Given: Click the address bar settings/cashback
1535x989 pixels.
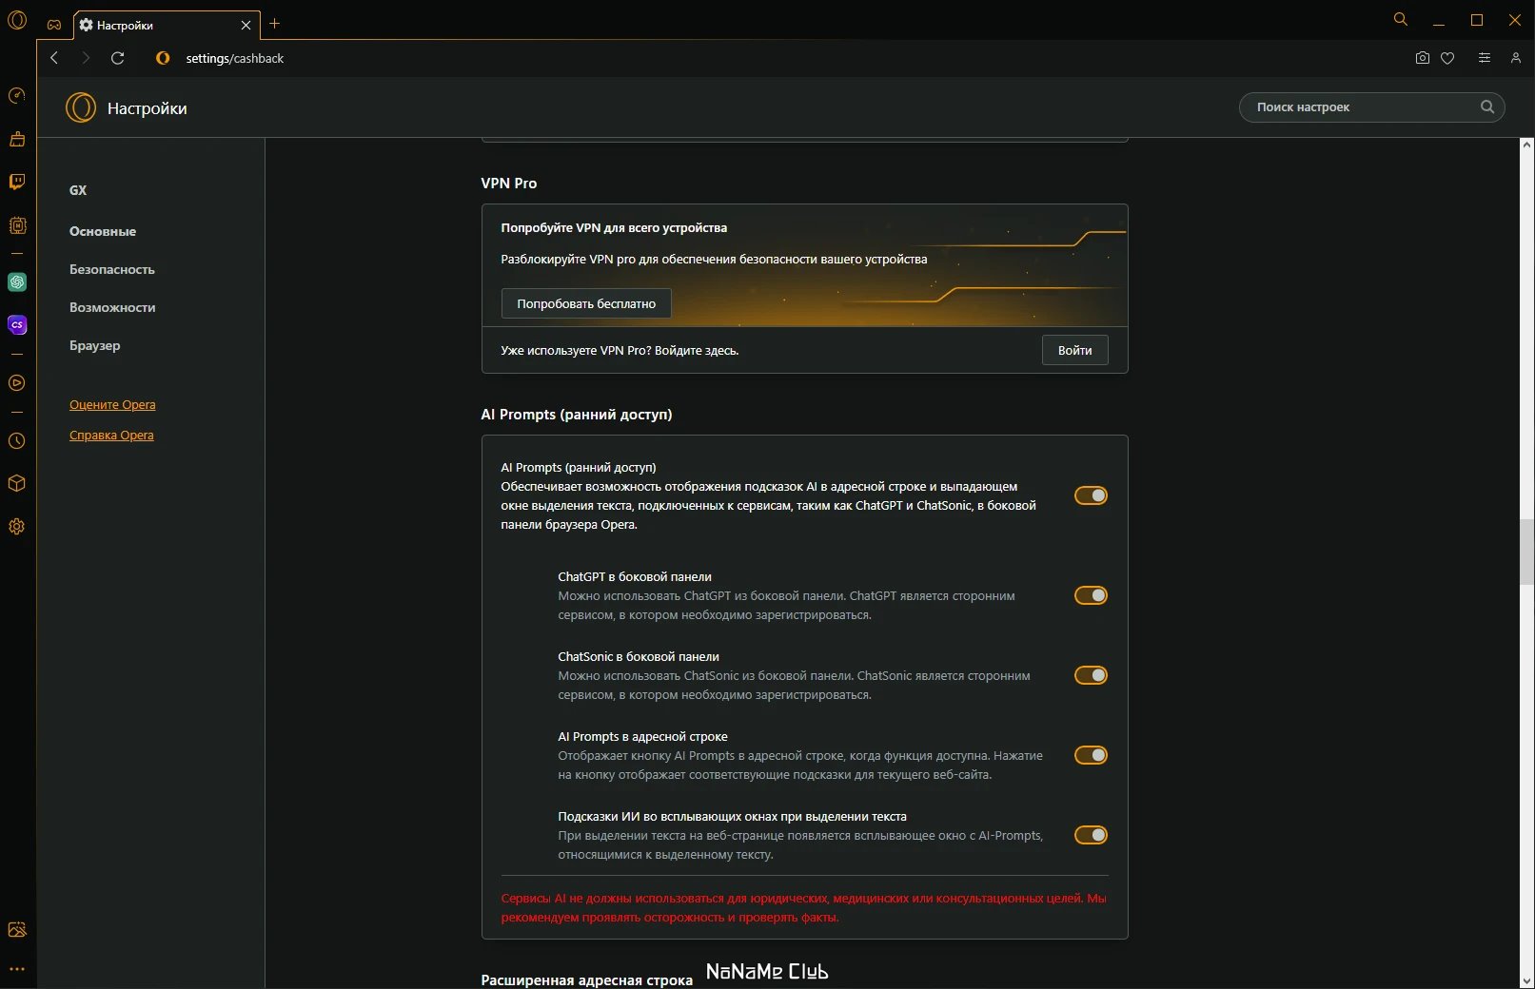Looking at the screenshot, I should (x=235, y=58).
